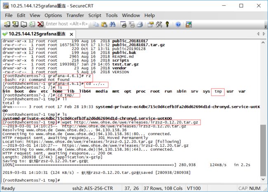
Task: Click the 'tmp' directory in ls output
Action: point(218,91)
